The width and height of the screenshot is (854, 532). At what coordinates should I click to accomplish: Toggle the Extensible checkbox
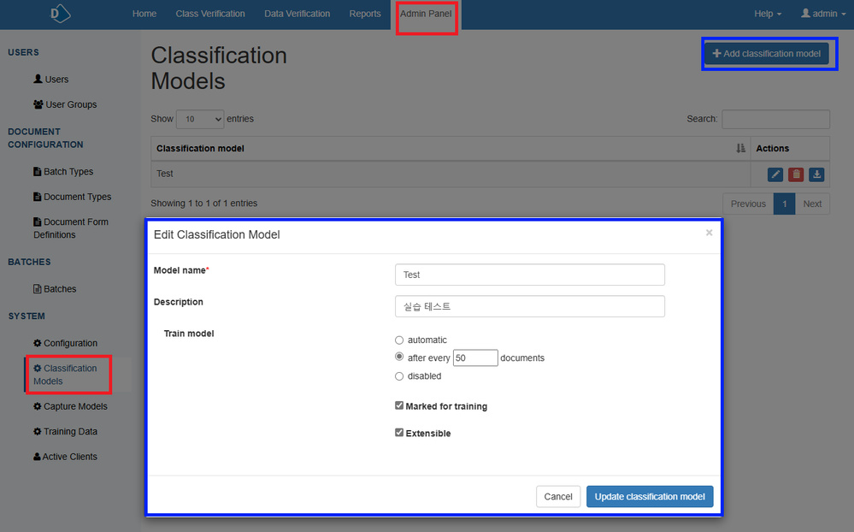pyautogui.click(x=399, y=433)
